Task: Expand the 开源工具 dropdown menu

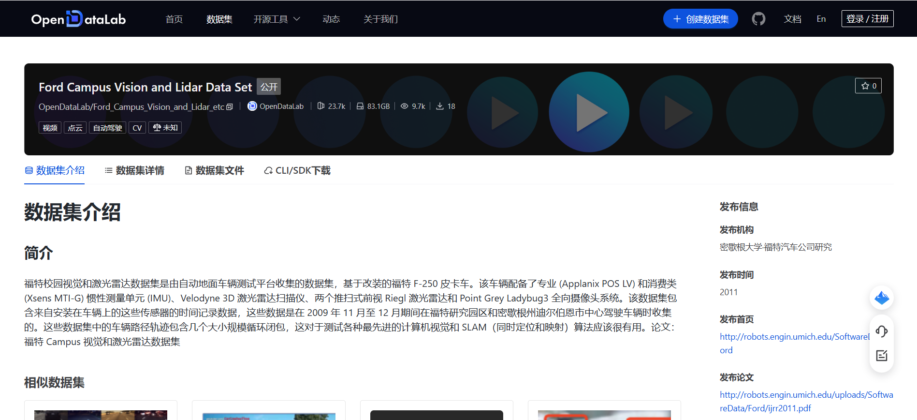Action: 277,19
